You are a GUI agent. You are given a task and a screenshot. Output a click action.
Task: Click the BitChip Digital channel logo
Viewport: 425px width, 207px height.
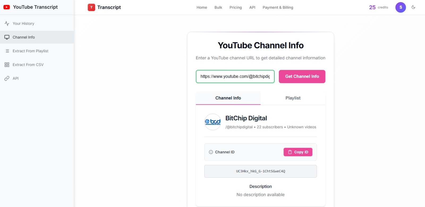click(x=213, y=122)
